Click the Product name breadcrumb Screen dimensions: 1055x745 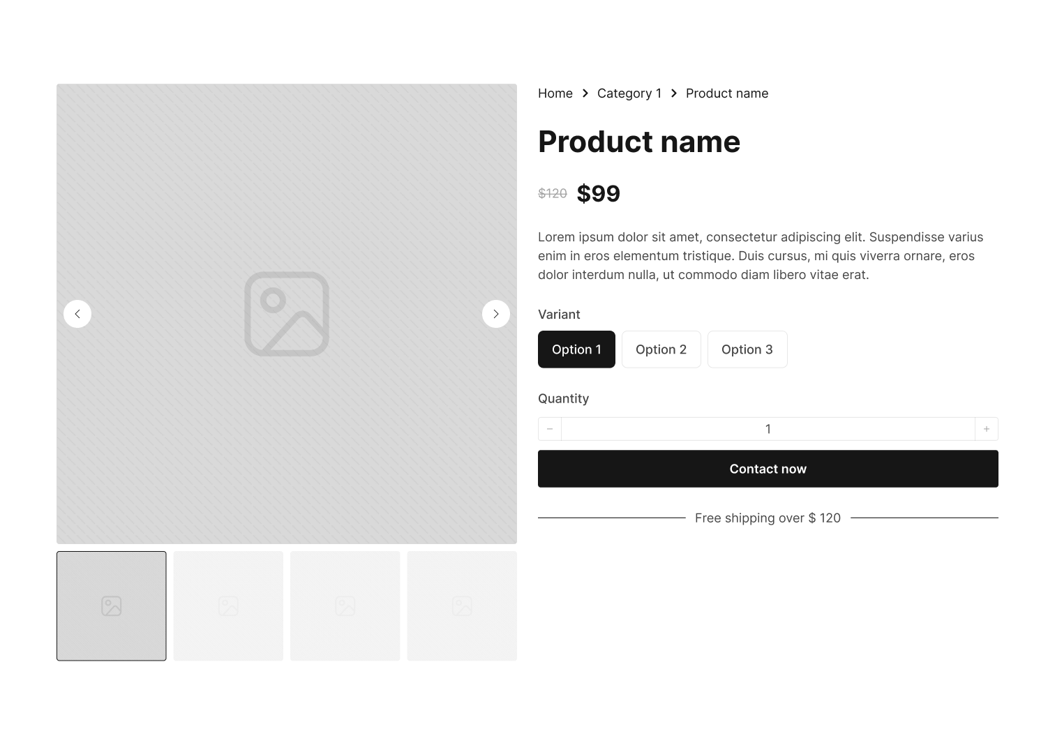[x=727, y=93]
